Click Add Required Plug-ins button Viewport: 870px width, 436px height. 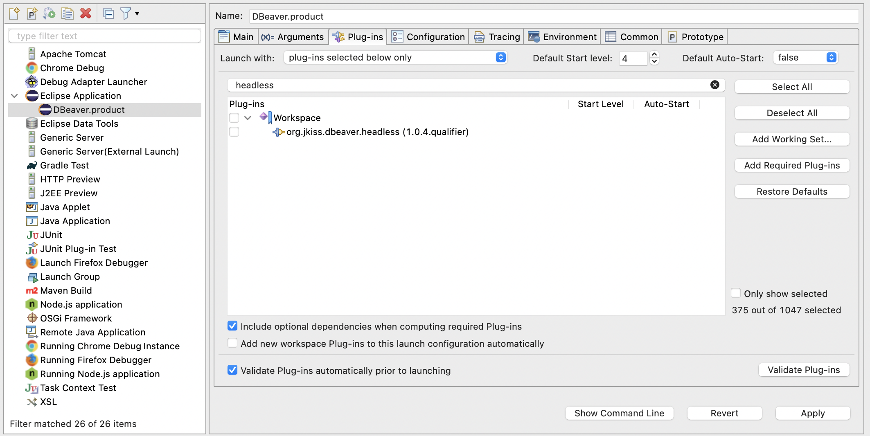tap(792, 165)
